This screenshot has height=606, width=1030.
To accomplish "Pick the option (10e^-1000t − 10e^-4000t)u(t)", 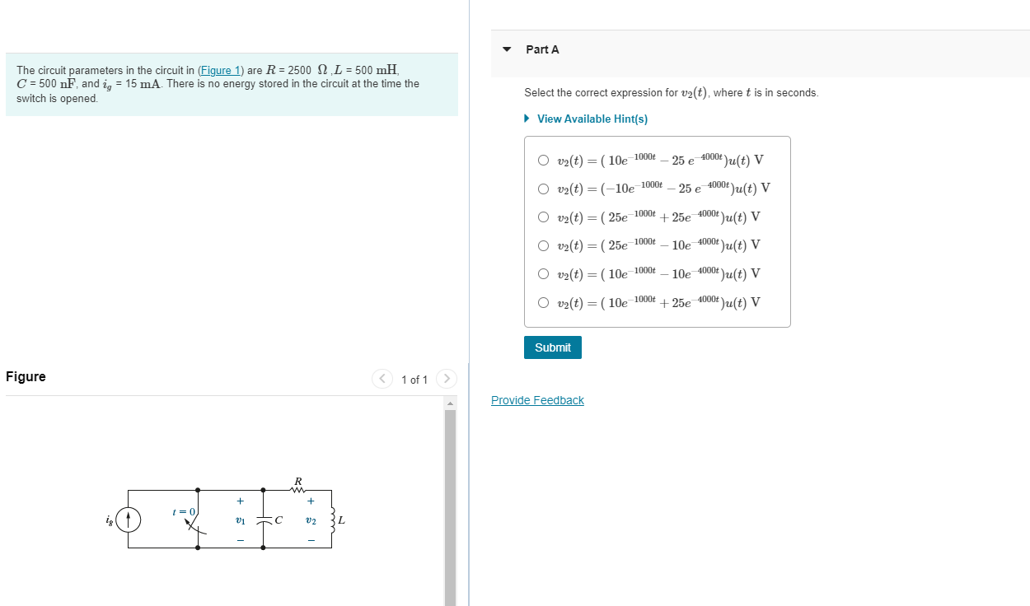I will coord(544,273).
